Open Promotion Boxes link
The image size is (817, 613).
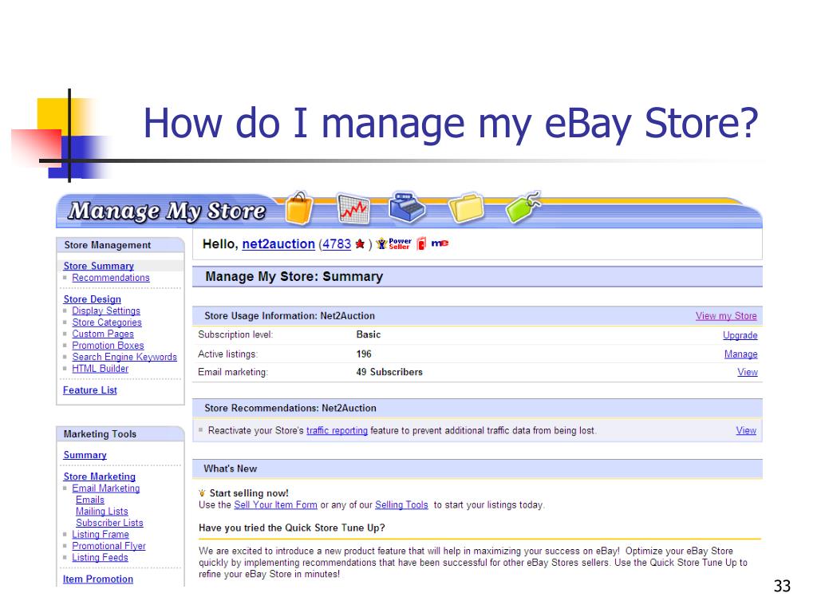(108, 345)
